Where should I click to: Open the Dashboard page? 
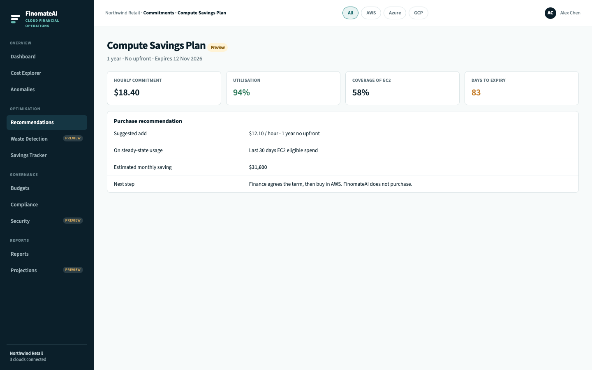click(x=47, y=57)
